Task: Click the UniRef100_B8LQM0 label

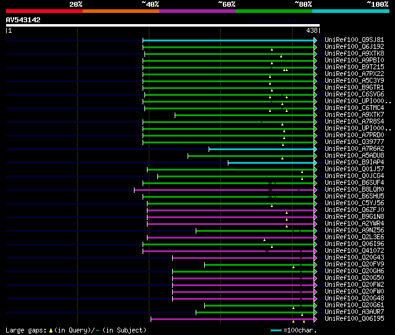Action: (354, 190)
